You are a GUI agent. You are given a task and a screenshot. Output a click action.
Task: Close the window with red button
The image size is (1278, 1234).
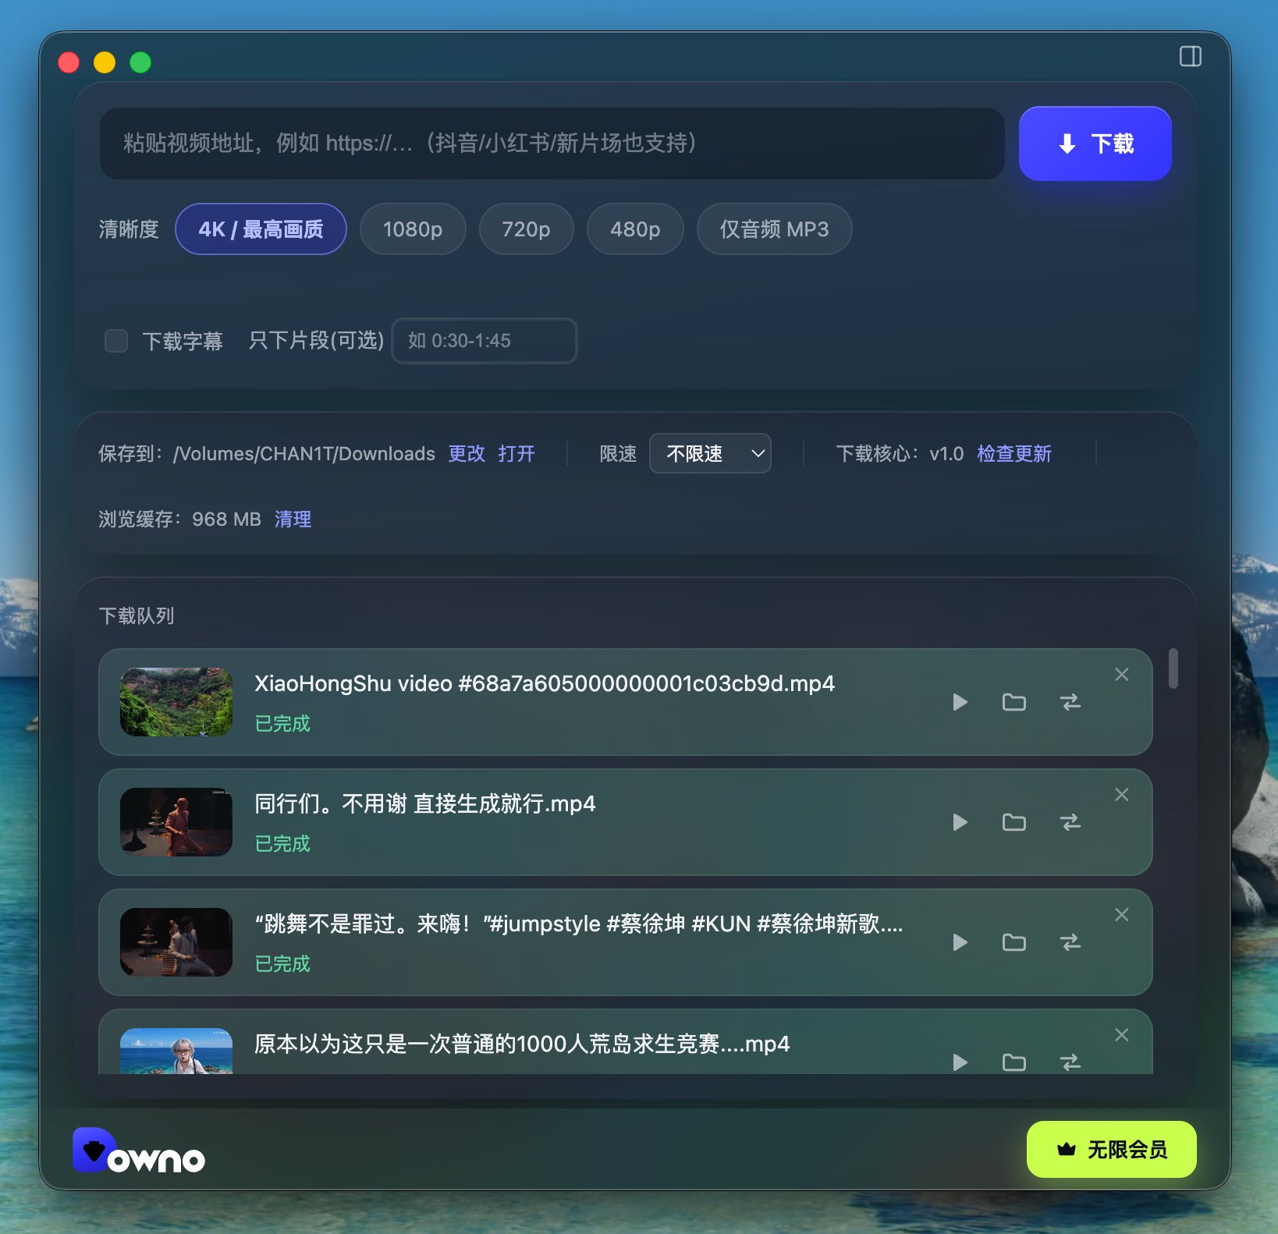(x=69, y=62)
